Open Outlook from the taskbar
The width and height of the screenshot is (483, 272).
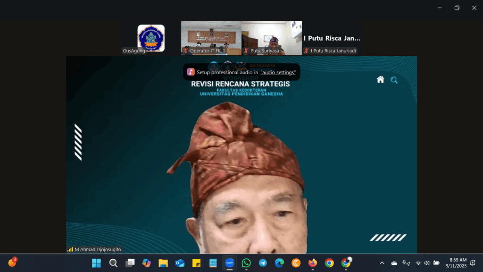[x=180, y=263]
